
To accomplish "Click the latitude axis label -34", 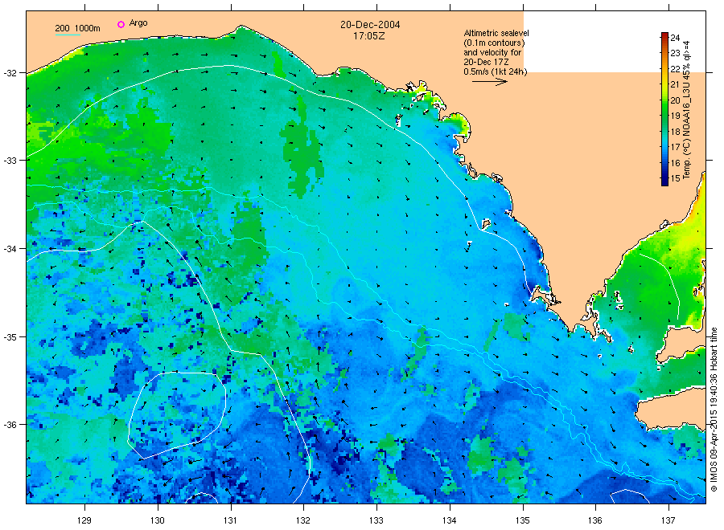I will click(x=10, y=248).
